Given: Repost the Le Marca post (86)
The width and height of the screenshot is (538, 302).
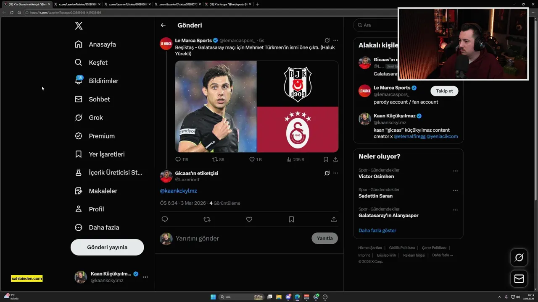Looking at the screenshot, I should click(x=218, y=159).
